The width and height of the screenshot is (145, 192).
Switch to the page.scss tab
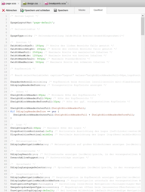click(x=10, y=3)
